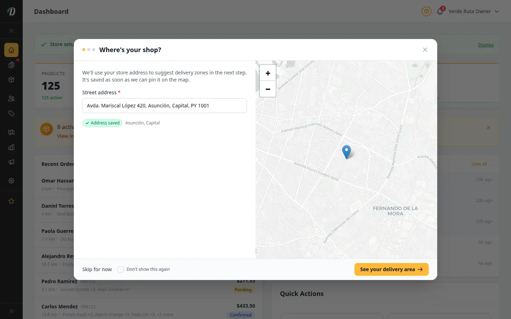
Task: Click the blue map pin marker
Action: point(346,152)
